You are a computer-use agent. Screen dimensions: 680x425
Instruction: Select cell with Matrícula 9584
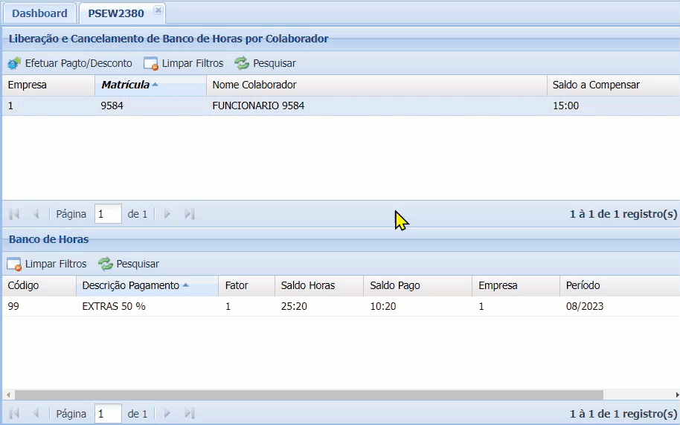click(x=112, y=106)
